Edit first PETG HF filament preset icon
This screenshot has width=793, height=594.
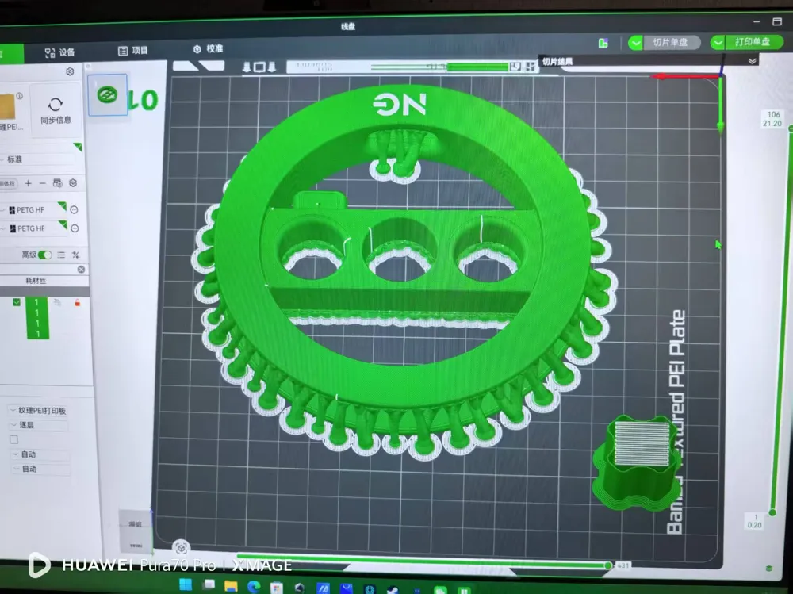[75, 209]
